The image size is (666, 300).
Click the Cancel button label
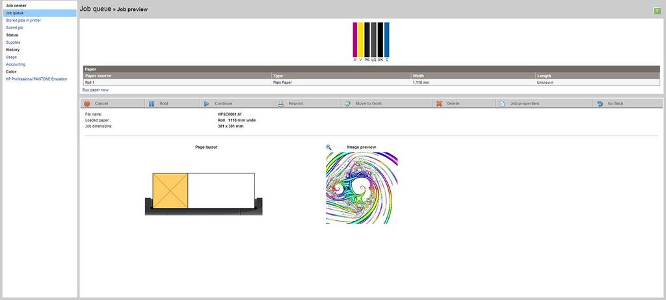101,103
